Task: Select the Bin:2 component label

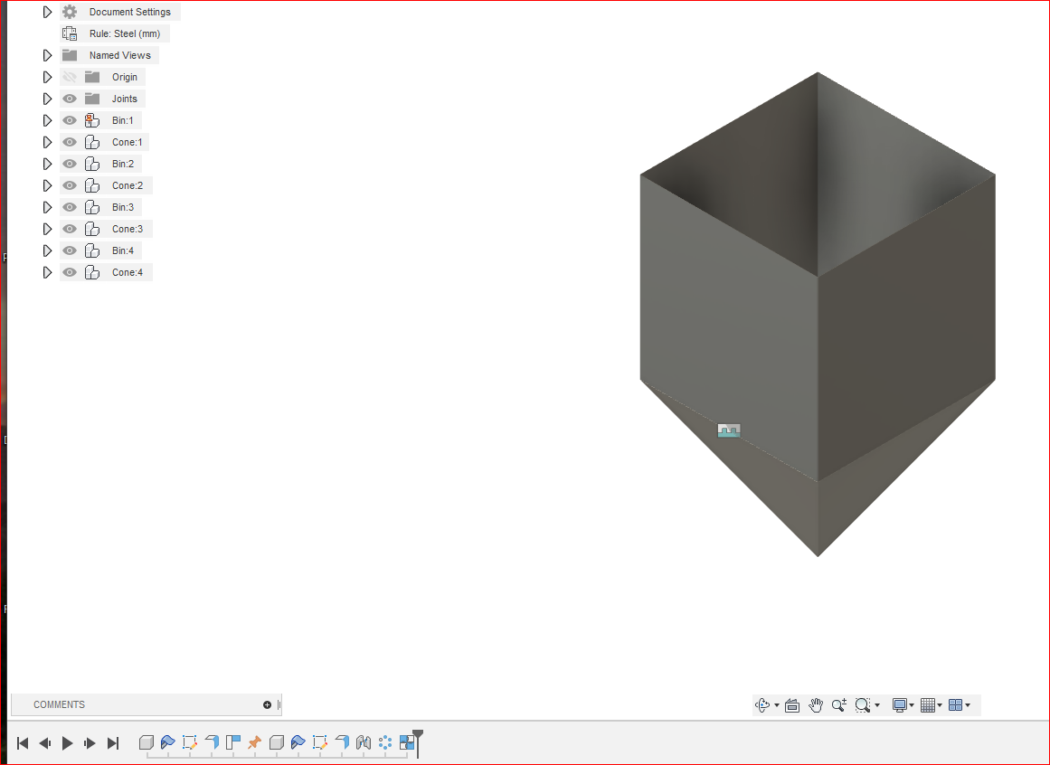Action: (122, 164)
